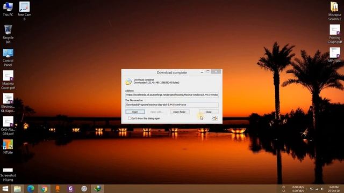The image size is (344, 193).
Task: Select Printing Graph.pdf desktop file
Action: point(335,34)
